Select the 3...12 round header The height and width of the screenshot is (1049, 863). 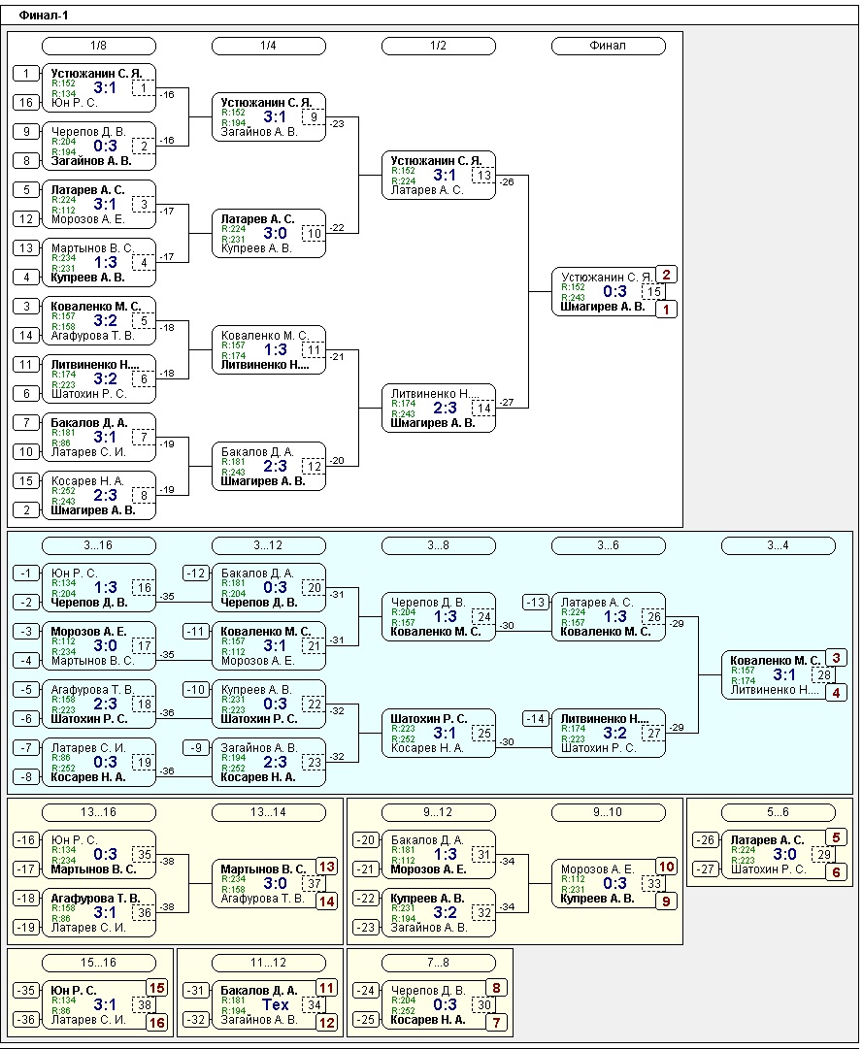pyautogui.click(x=268, y=545)
